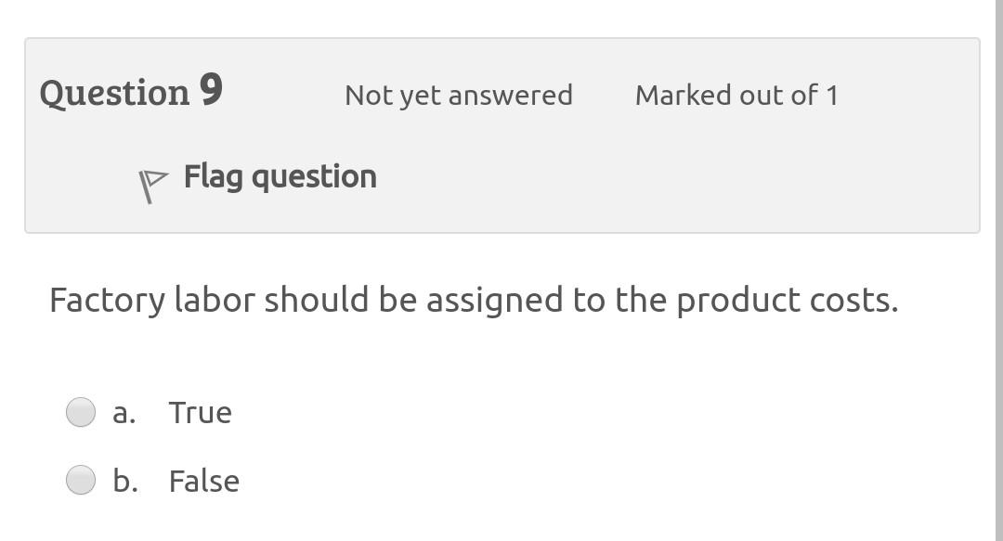Click option b label reading False

point(202,480)
